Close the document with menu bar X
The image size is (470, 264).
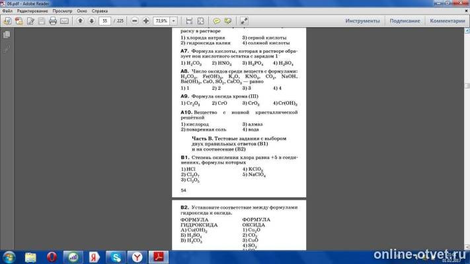point(467,11)
